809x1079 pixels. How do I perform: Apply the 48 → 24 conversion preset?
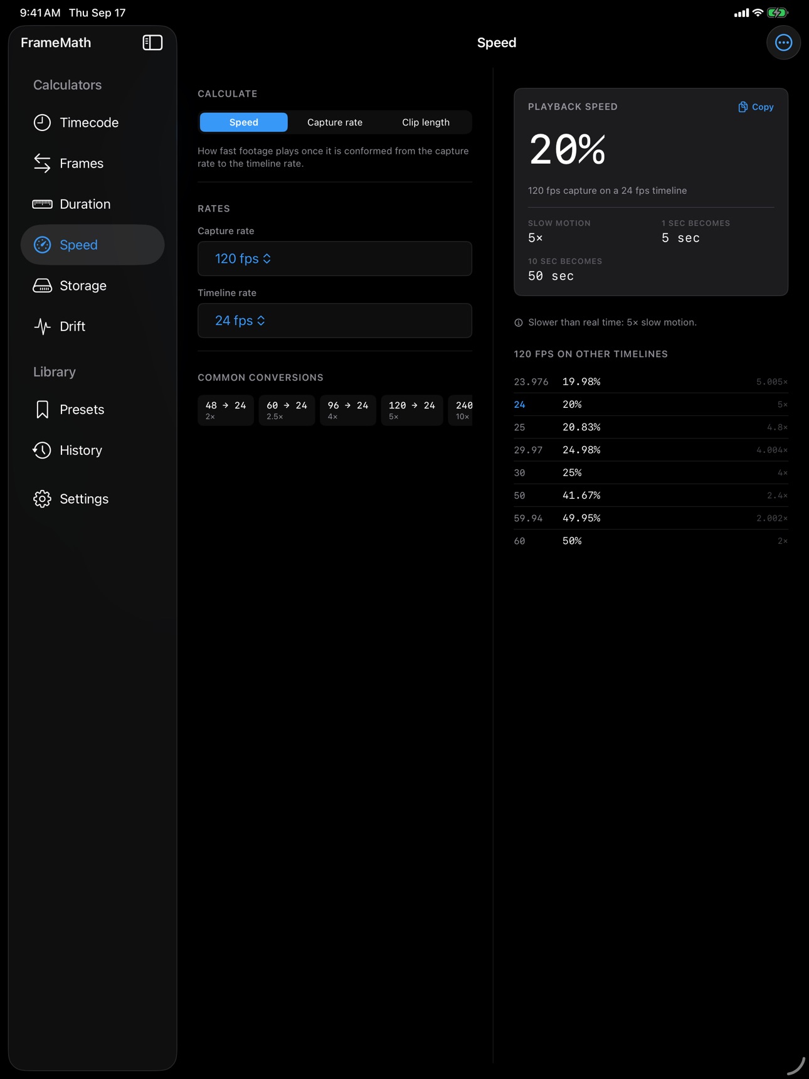point(226,410)
